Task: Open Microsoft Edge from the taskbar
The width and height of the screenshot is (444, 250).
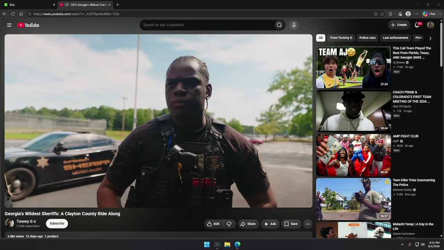Action: pos(238,244)
